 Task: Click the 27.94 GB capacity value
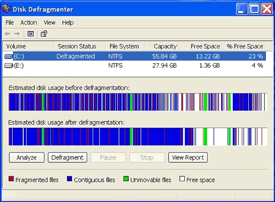[164, 66]
